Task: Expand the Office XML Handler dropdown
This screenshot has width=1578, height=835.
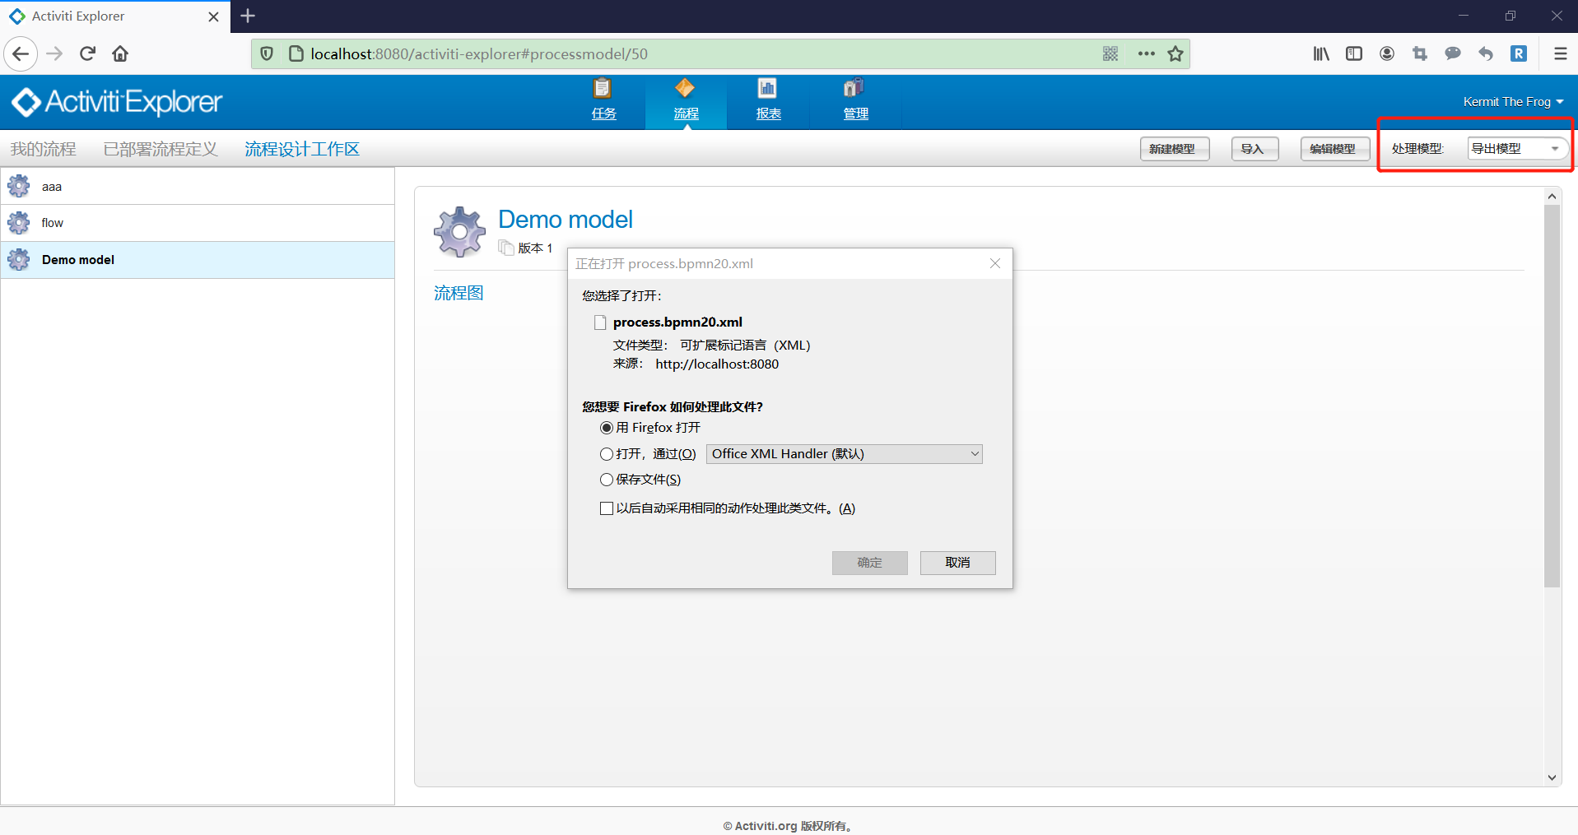Action: click(845, 454)
